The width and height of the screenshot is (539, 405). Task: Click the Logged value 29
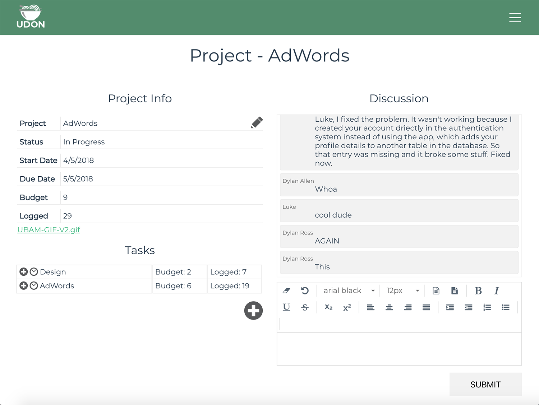67,216
